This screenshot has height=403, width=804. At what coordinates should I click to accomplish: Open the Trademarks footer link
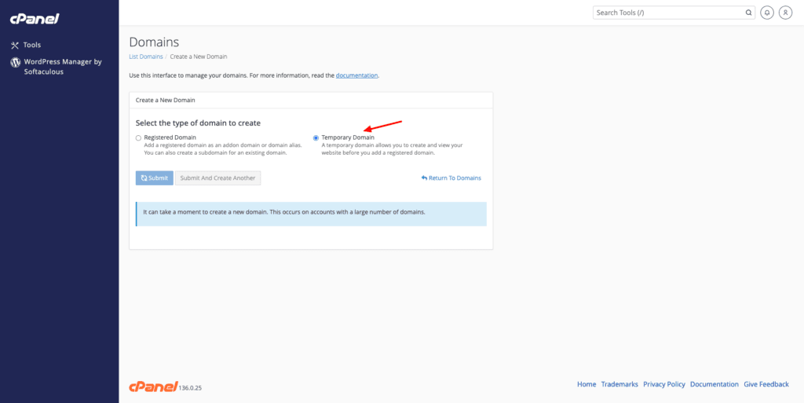[619, 384]
